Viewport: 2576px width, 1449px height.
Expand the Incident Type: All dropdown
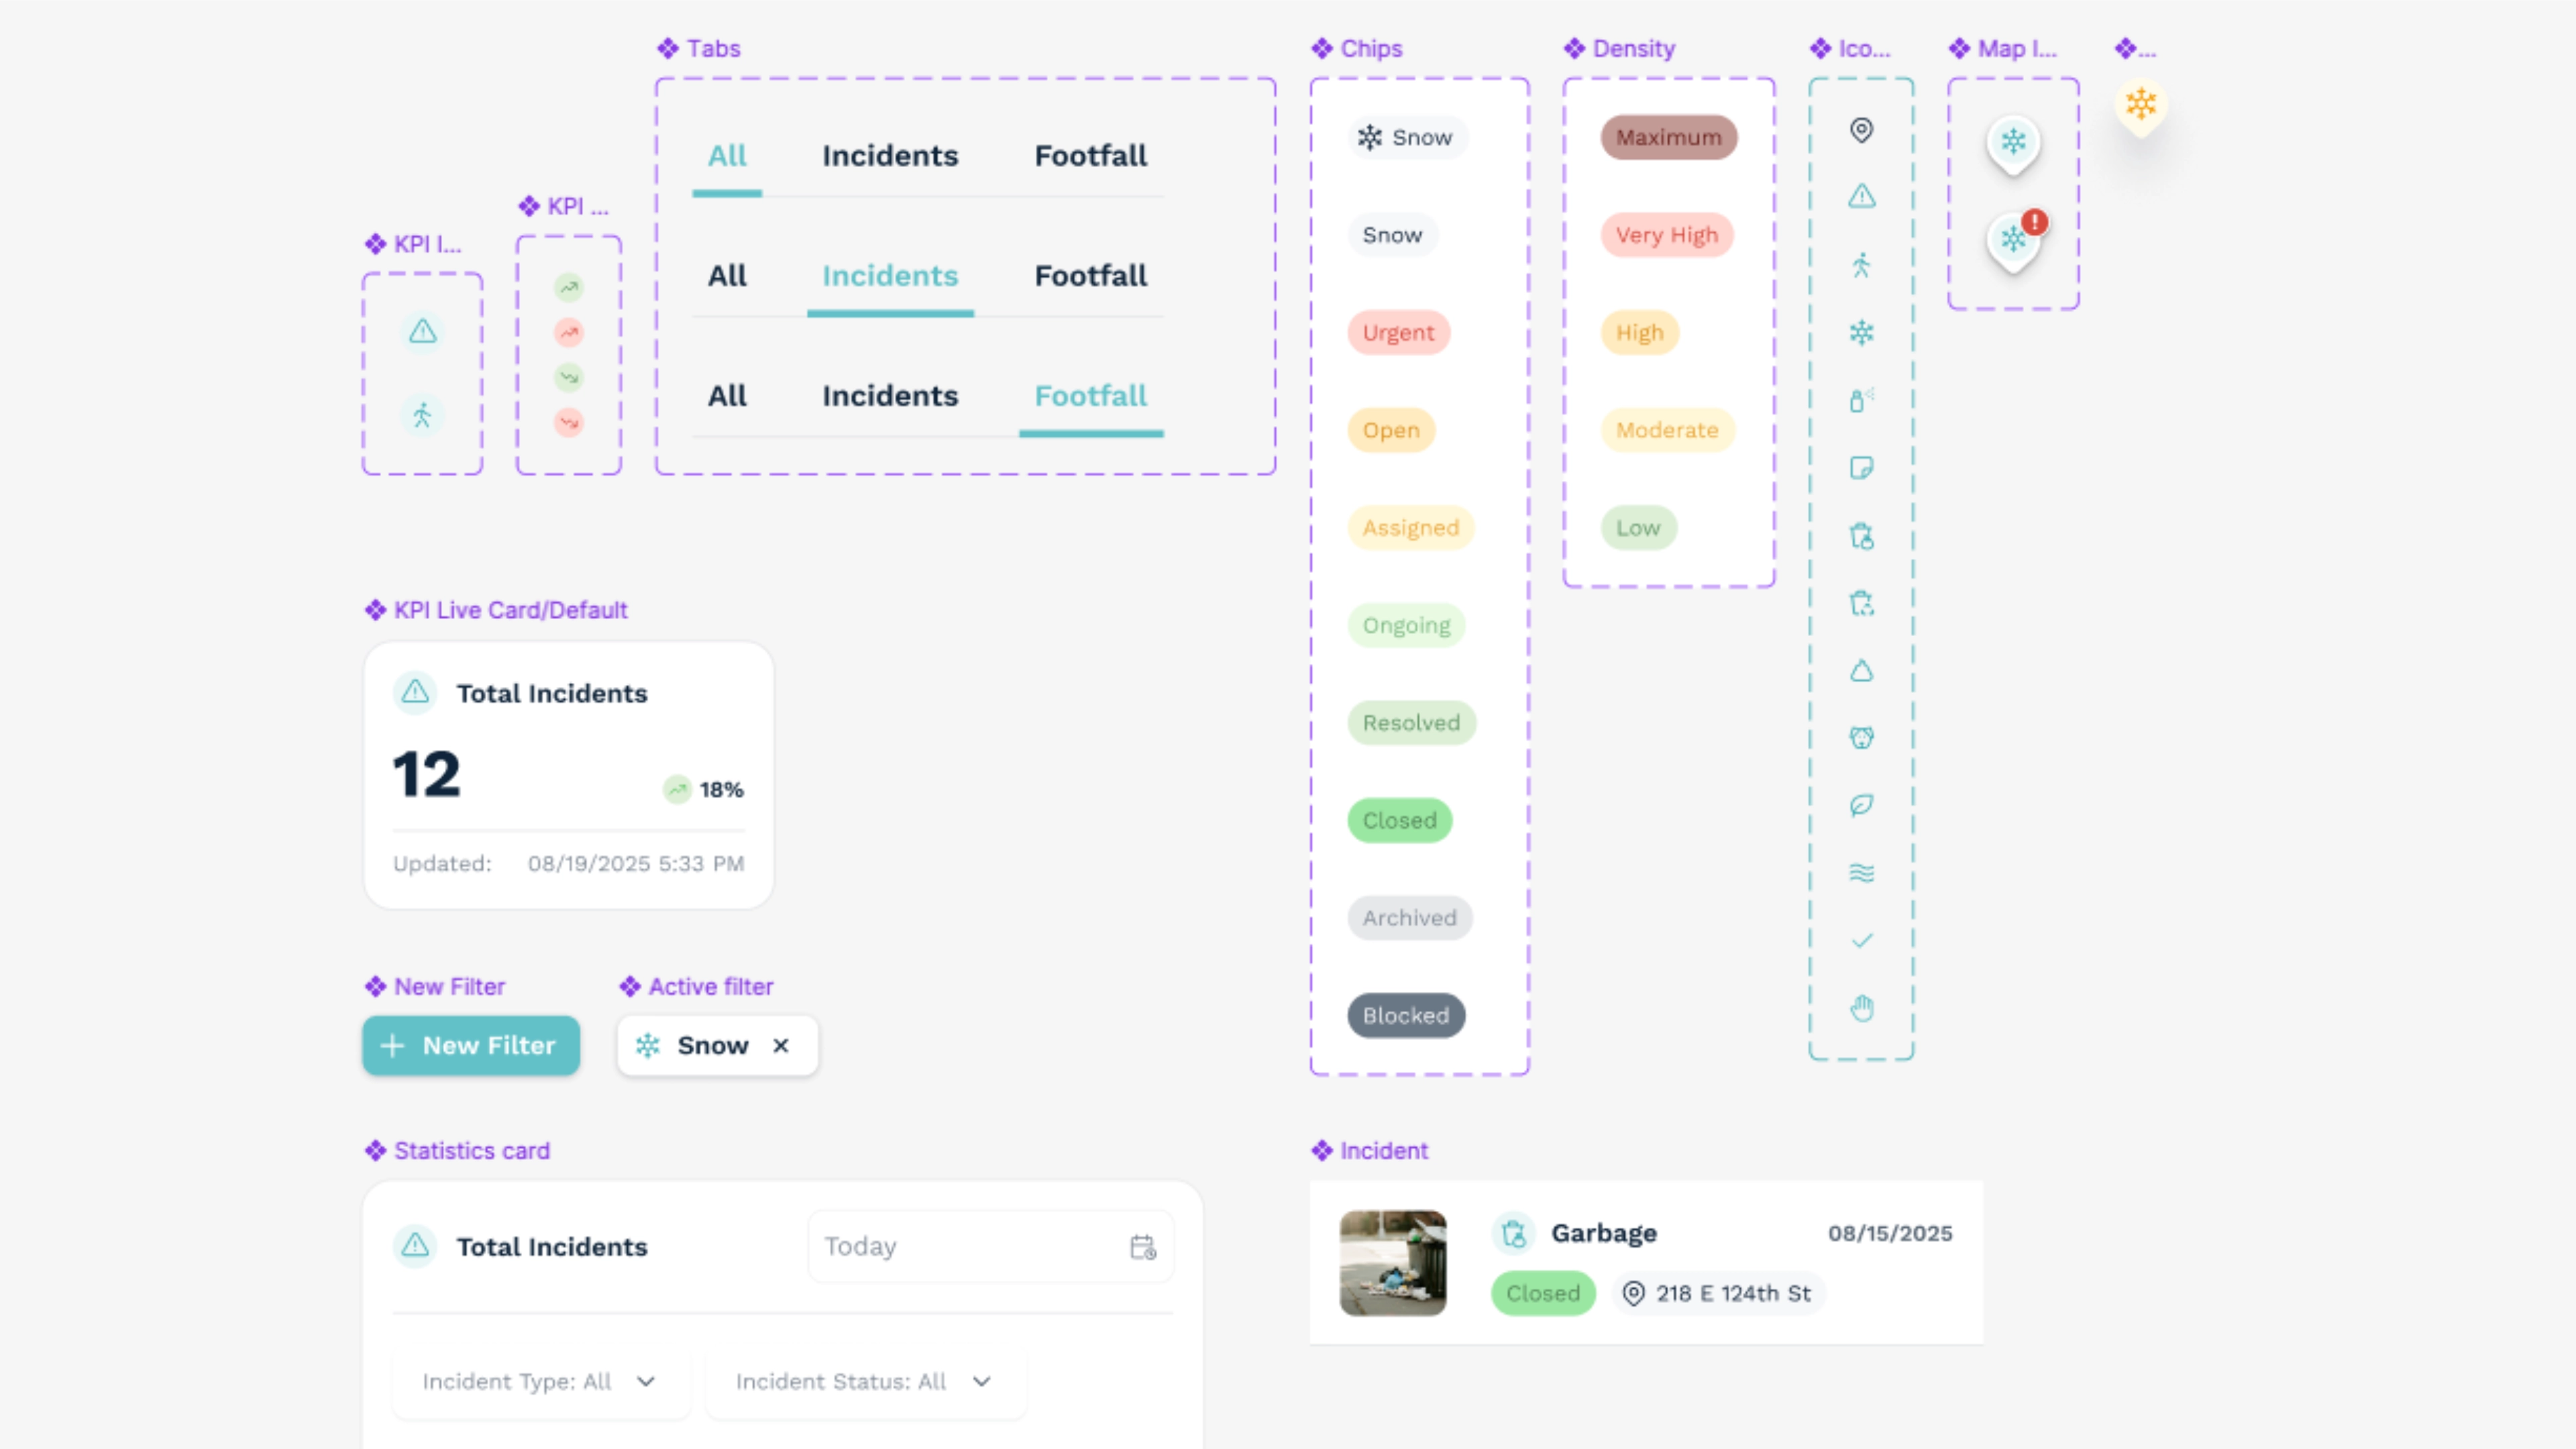[540, 1381]
